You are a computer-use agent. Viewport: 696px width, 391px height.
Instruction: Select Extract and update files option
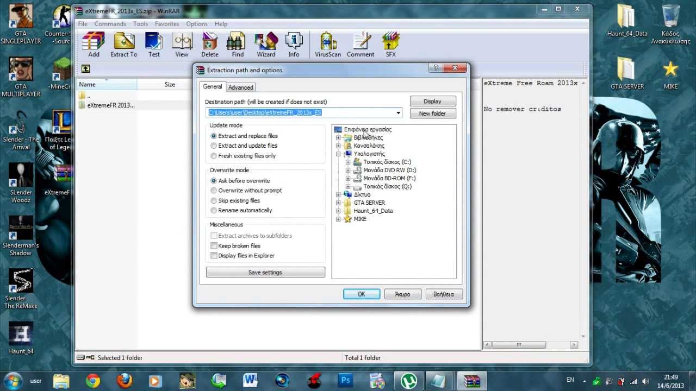244,146
